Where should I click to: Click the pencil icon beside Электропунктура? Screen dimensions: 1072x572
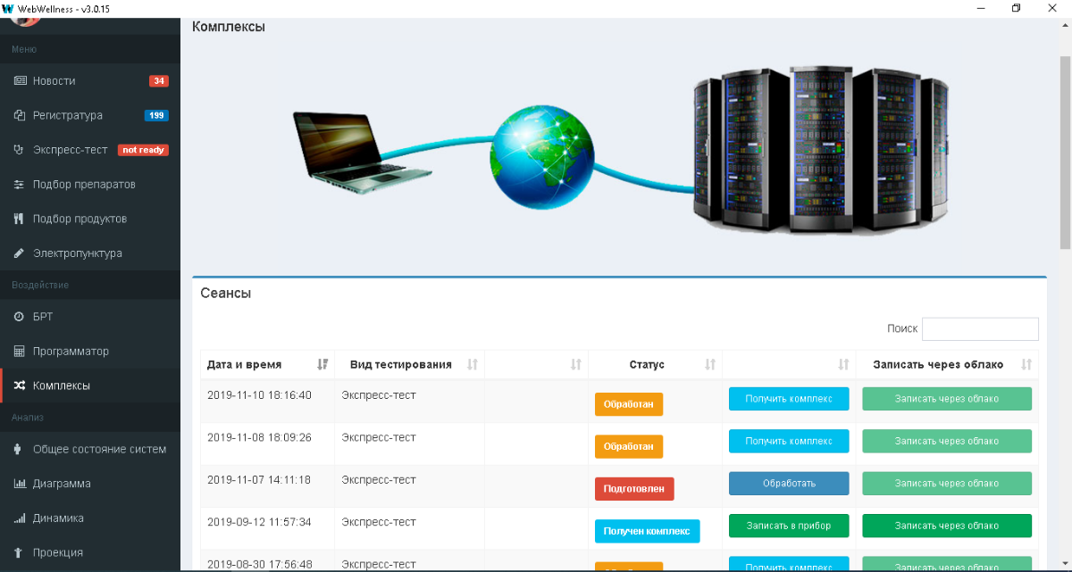[x=20, y=253]
